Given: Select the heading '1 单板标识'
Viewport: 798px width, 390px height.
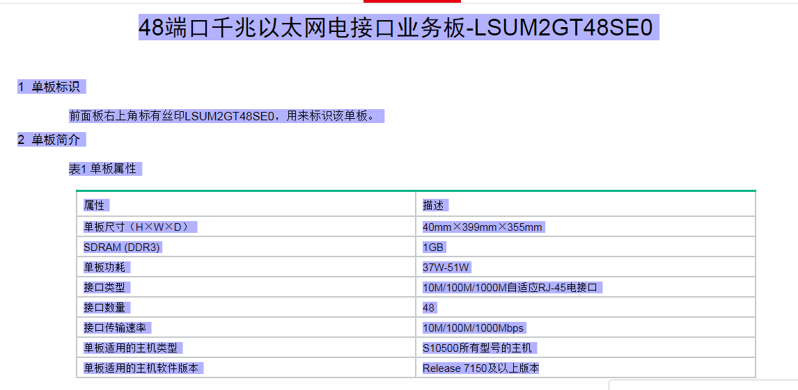Looking at the screenshot, I should (x=49, y=87).
